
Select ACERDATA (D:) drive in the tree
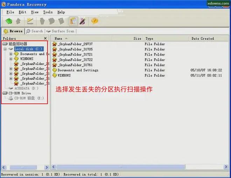(26, 88)
